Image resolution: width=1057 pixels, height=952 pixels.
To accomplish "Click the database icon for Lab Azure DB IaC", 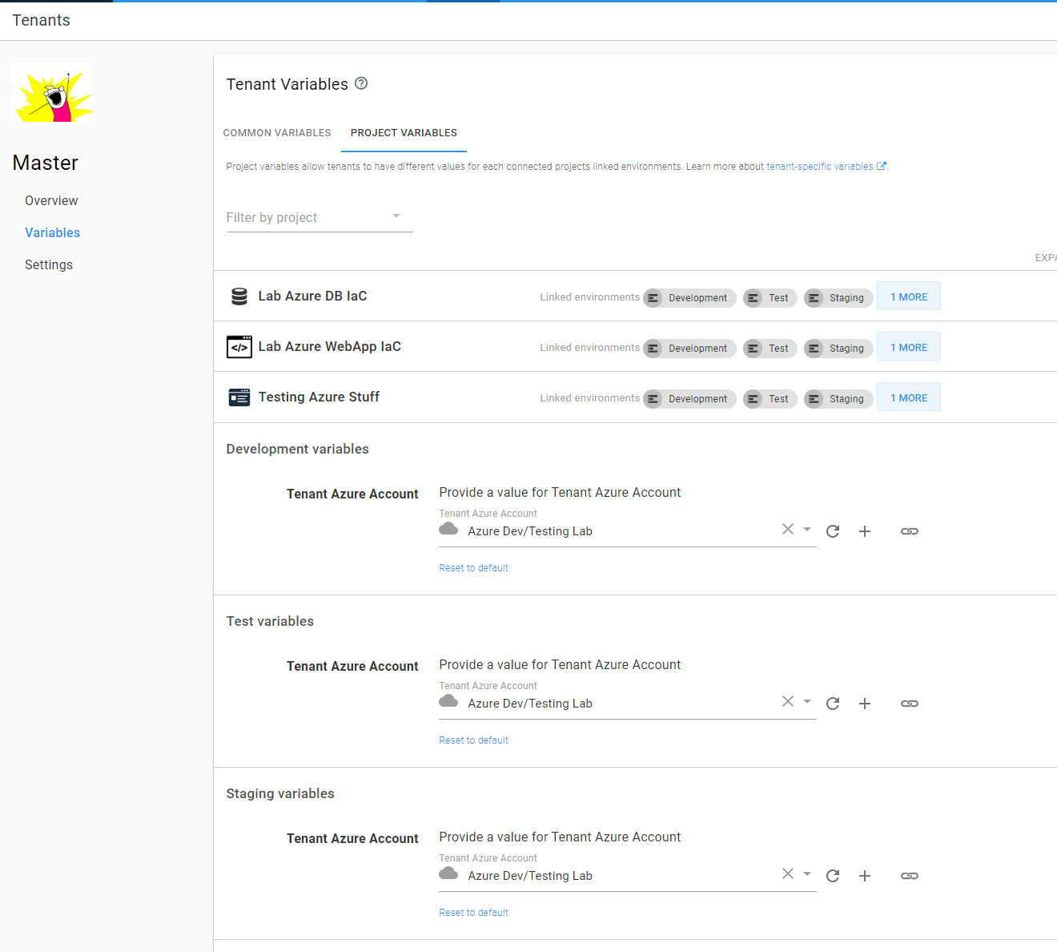I will (239, 296).
